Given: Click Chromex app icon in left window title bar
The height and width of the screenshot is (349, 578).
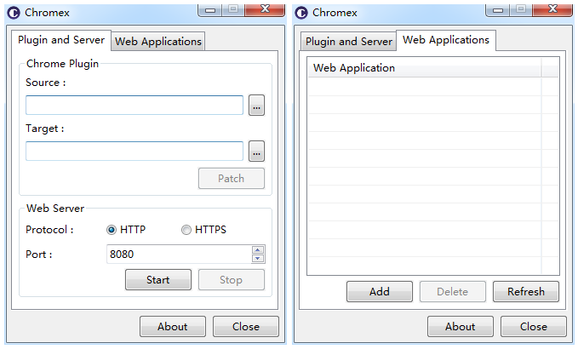Looking at the screenshot, I should pos(14,13).
